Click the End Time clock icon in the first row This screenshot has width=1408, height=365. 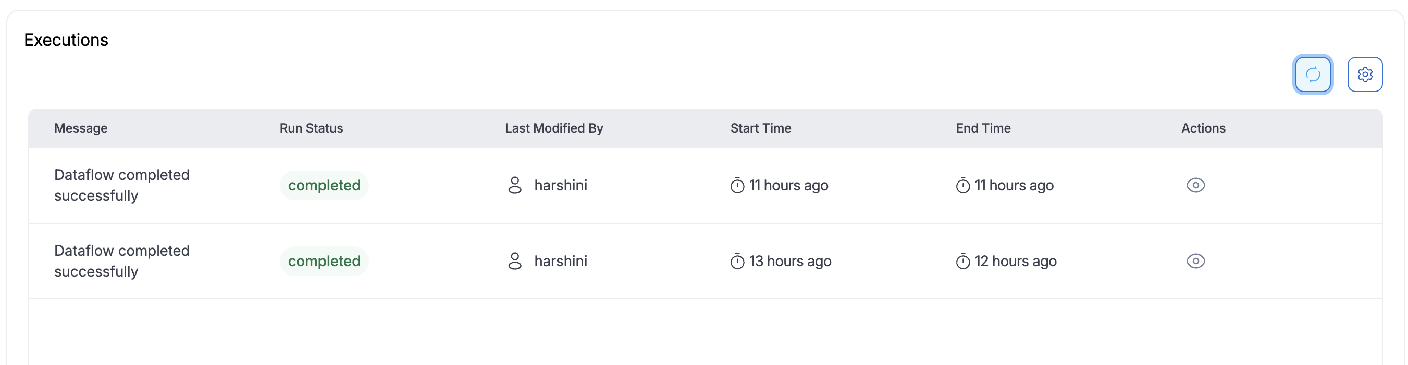964,185
